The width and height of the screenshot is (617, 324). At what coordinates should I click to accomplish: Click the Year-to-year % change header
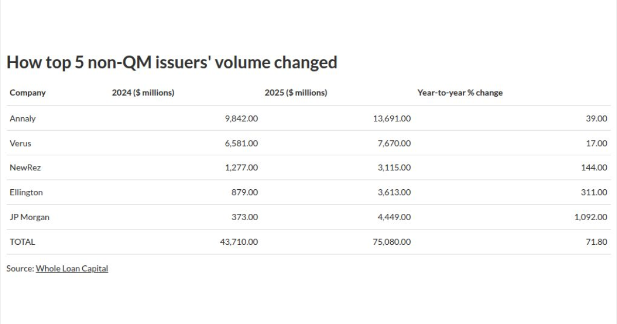(x=460, y=93)
